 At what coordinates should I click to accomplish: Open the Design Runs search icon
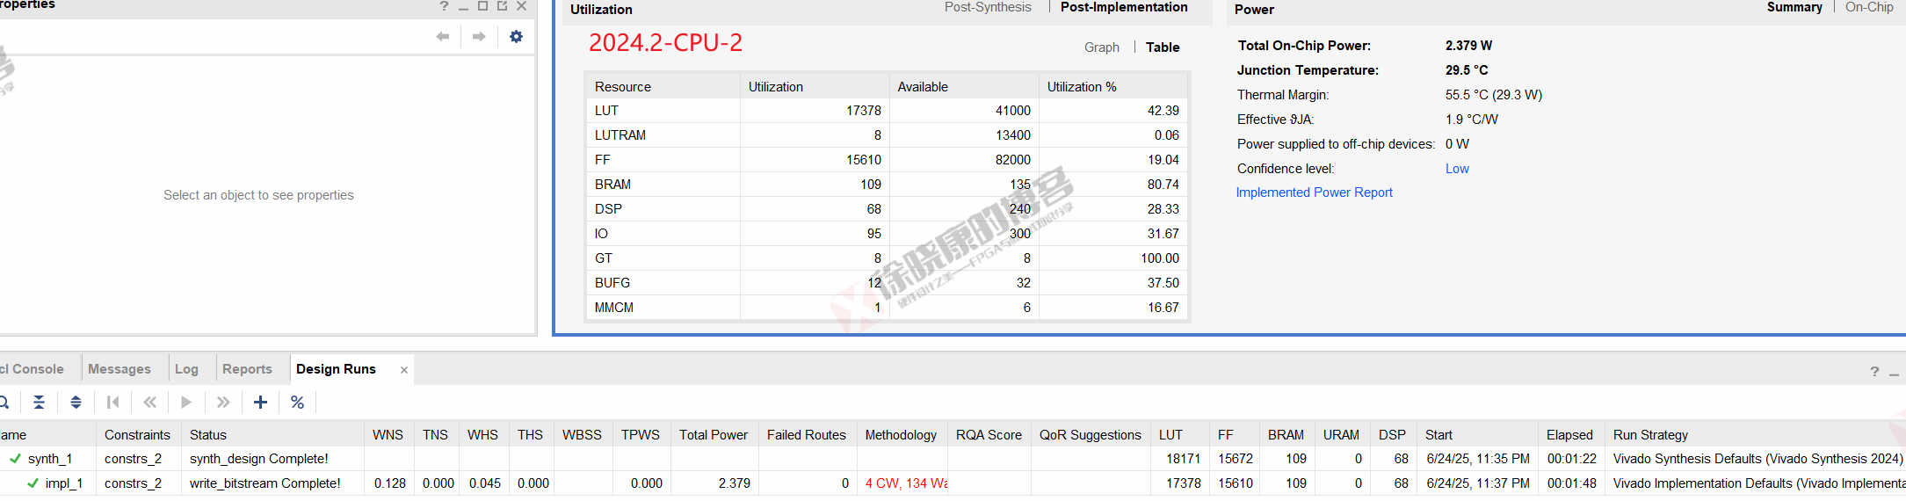point(4,402)
